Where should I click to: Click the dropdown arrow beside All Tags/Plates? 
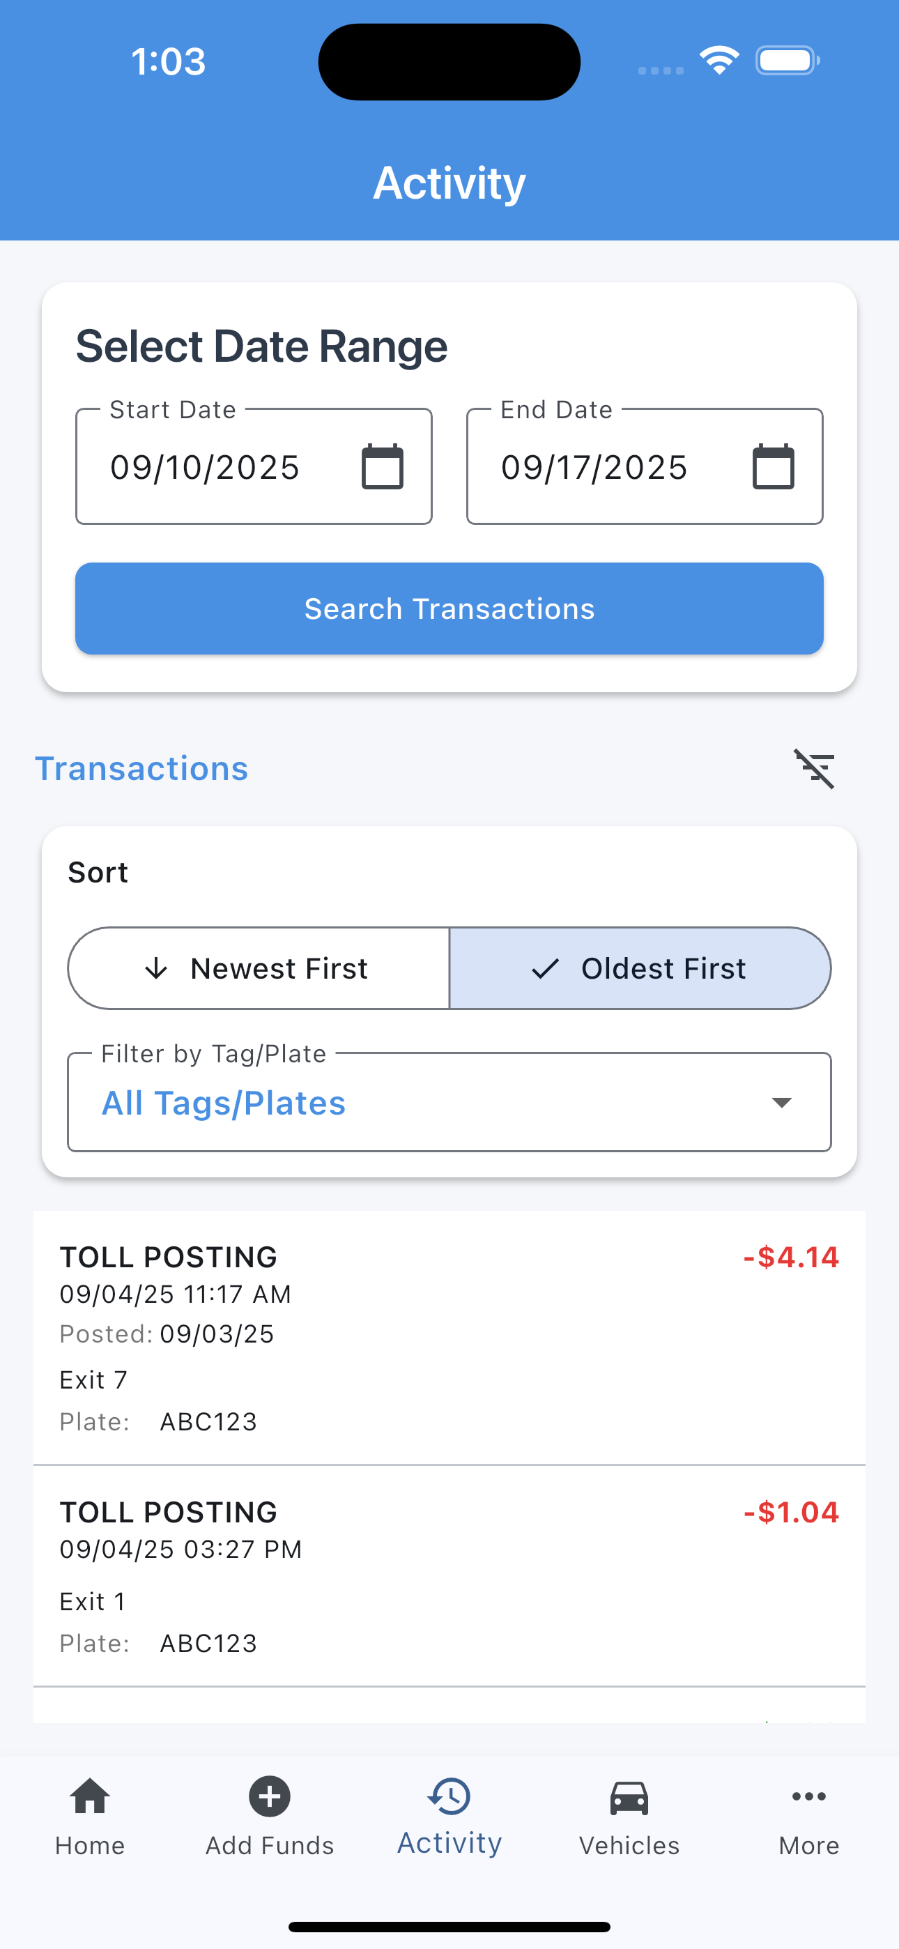781,1102
